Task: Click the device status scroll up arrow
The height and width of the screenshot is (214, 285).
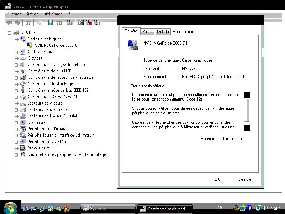Action: click(247, 95)
